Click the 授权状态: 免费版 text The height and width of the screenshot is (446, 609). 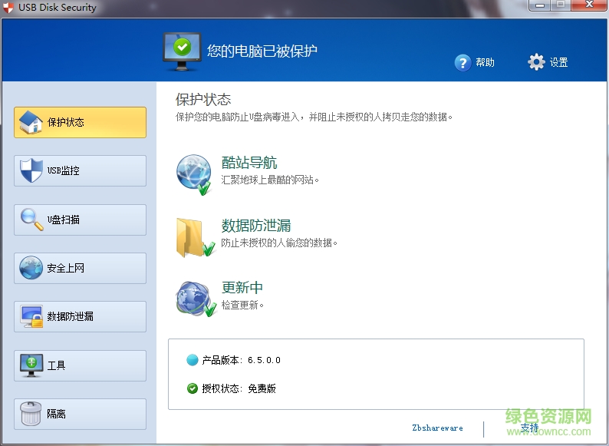[239, 388]
